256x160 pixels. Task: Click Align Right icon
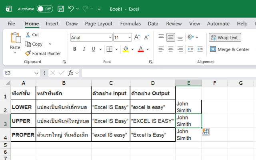(x=180, y=49)
